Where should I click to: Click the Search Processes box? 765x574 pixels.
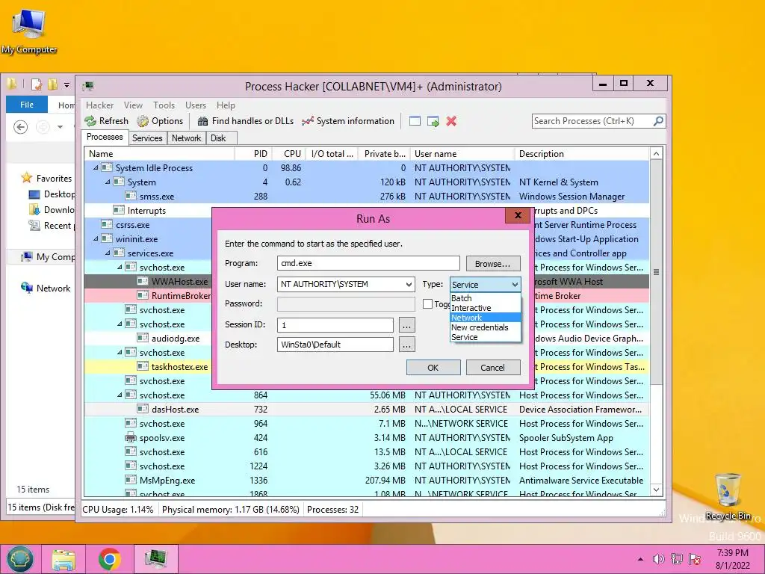592,121
